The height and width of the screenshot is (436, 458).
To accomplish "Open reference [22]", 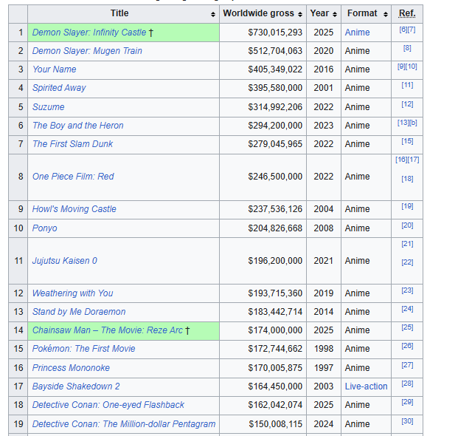I will click(x=407, y=262).
